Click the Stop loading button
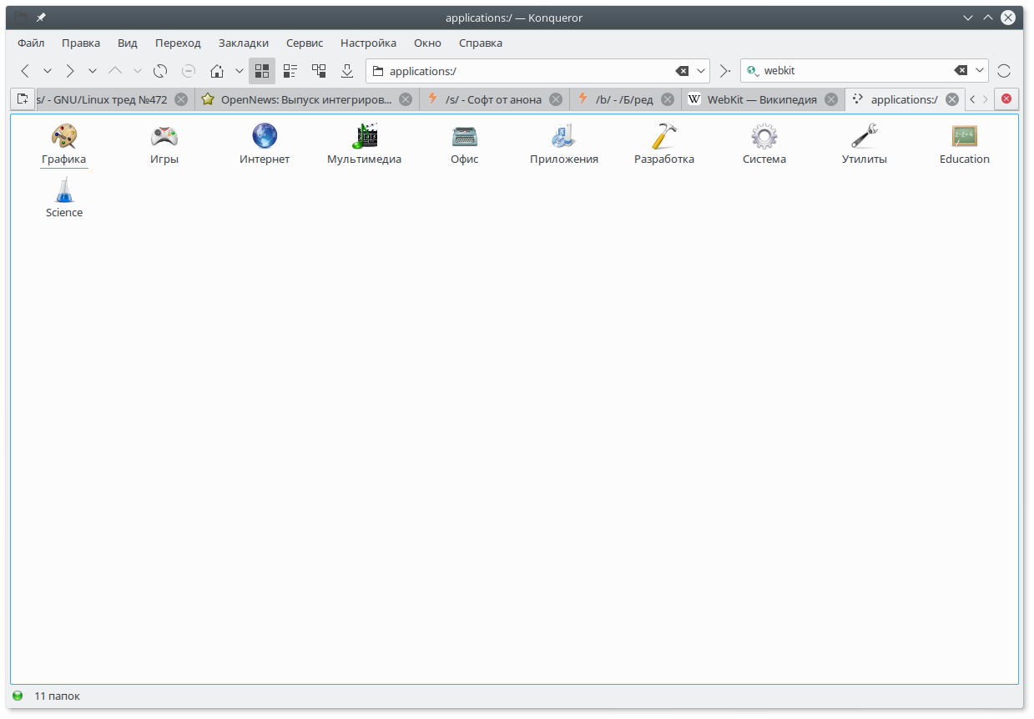Image resolution: width=1034 pixels, height=719 pixels. tap(189, 71)
